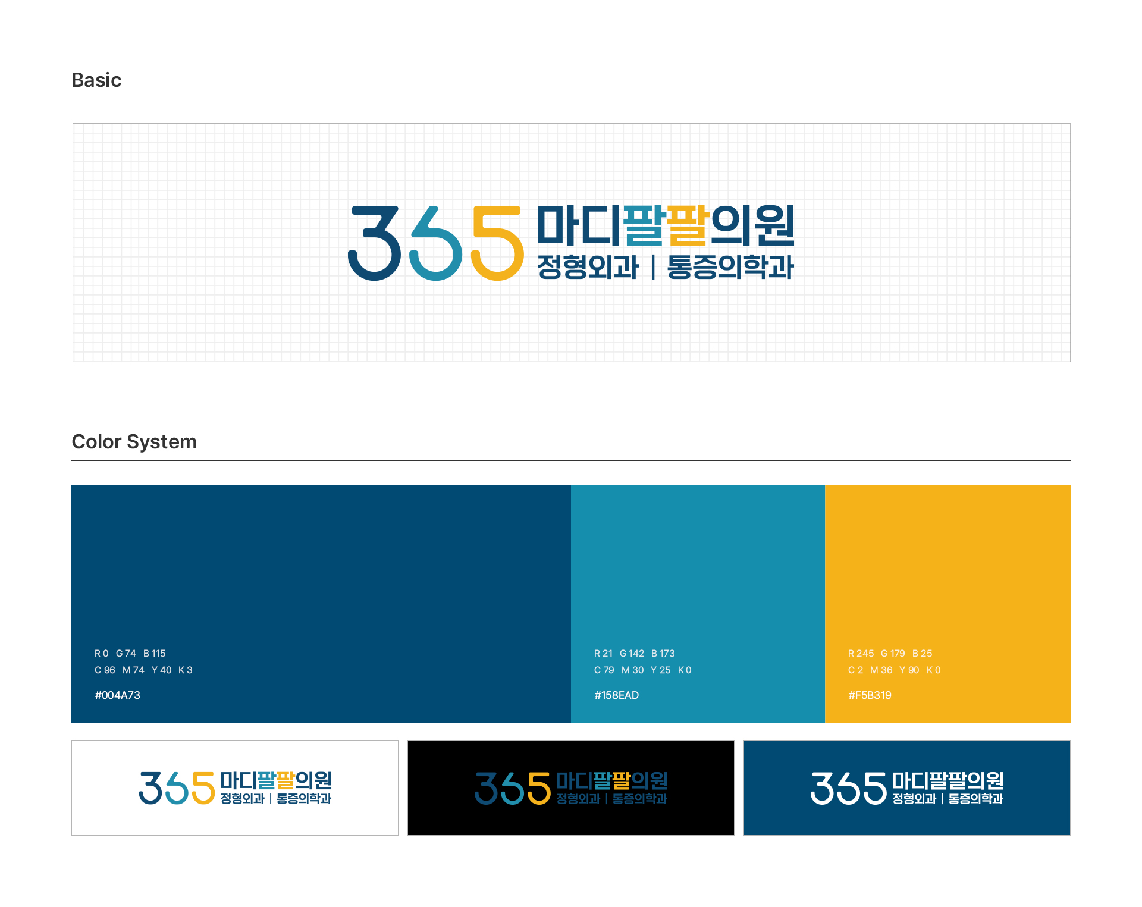
Task: Click the #004A73 hex code label
Action: [117, 695]
